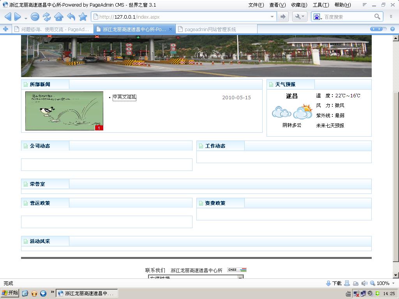Switch to the 问题咨询、使用交流 tab
This screenshot has width=399, height=299.
tap(53, 29)
